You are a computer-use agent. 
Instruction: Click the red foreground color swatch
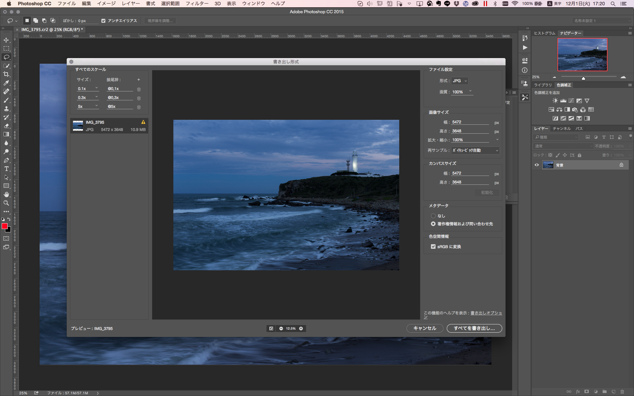(5, 226)
